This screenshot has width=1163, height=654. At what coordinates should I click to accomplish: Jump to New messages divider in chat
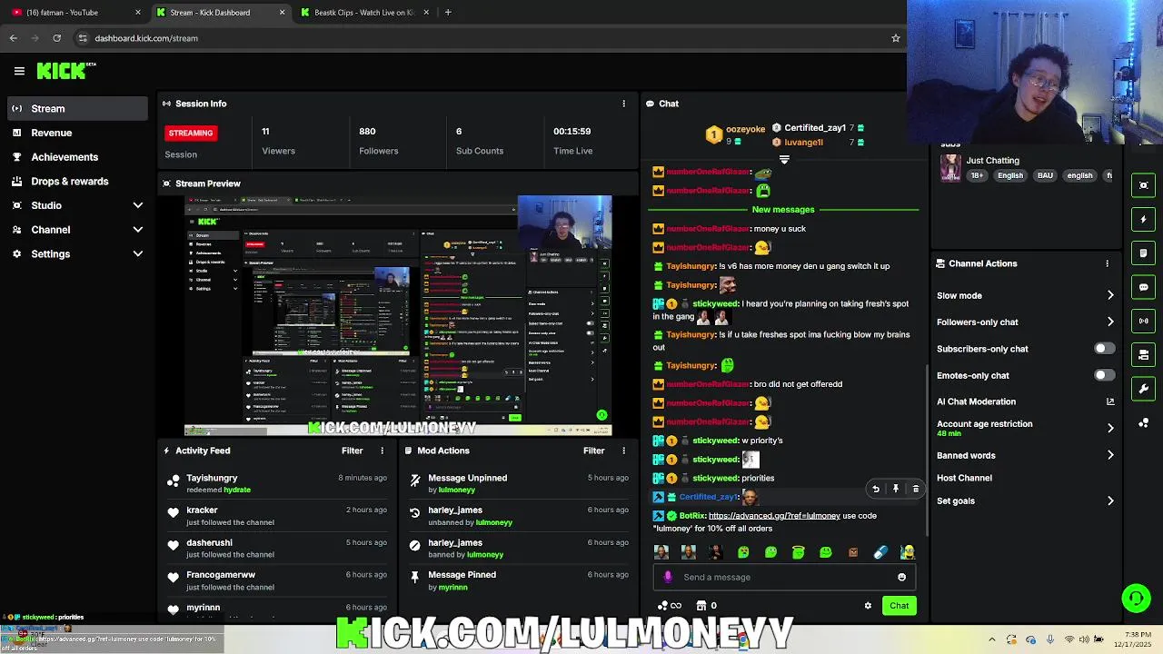(783, 210)
